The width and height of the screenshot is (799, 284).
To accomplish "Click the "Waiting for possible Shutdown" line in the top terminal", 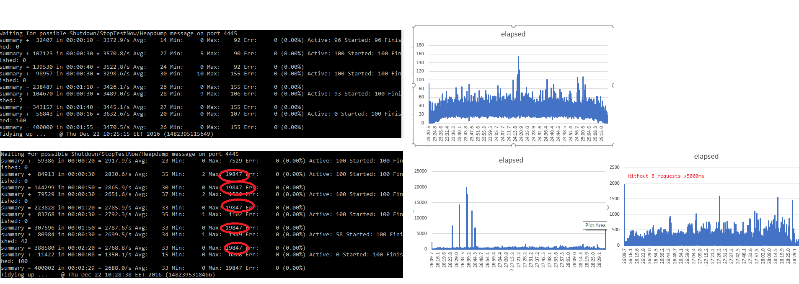I will coord(119,33).
